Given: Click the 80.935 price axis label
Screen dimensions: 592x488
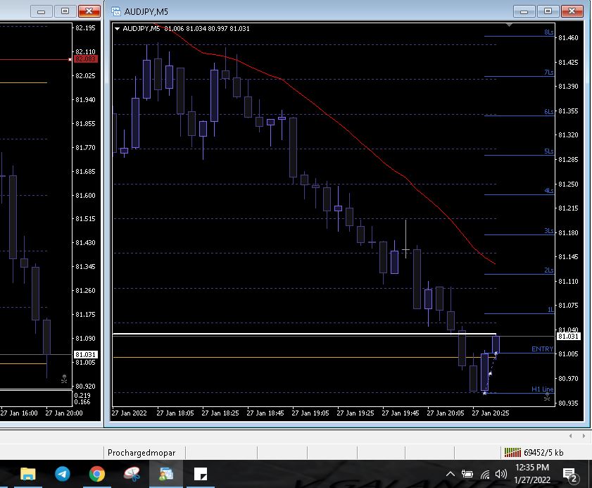Looking at the screenshot, I should [x=568, y=403].
